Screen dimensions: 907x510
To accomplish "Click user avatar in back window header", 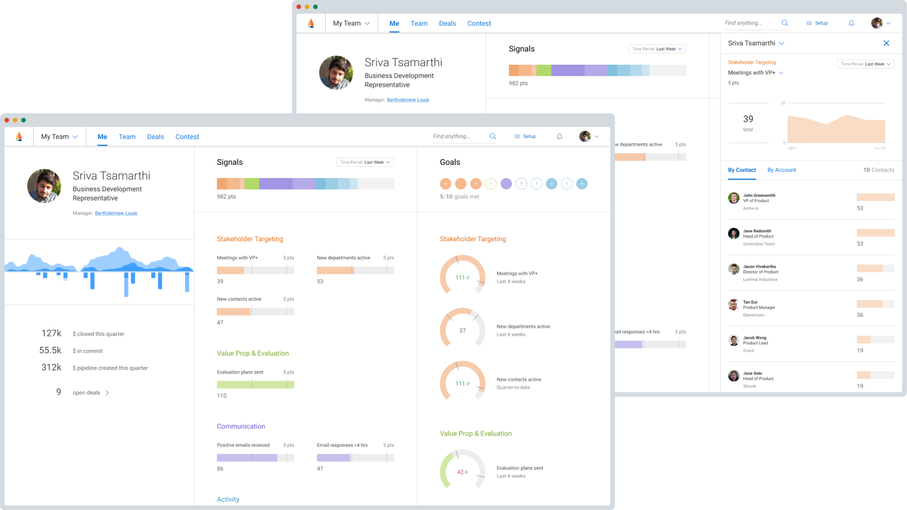I will click(x=877, y=23).
